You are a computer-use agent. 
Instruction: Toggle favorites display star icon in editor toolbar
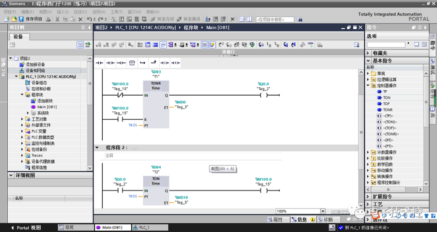(x=212, y=44)
